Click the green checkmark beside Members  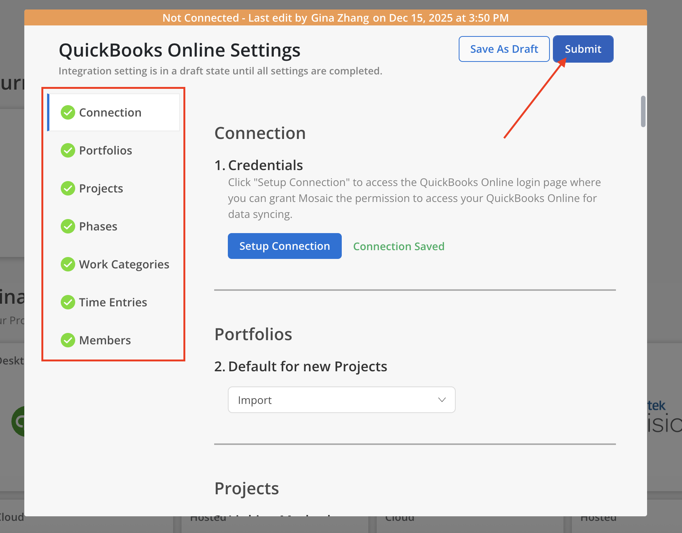(68, 340)
